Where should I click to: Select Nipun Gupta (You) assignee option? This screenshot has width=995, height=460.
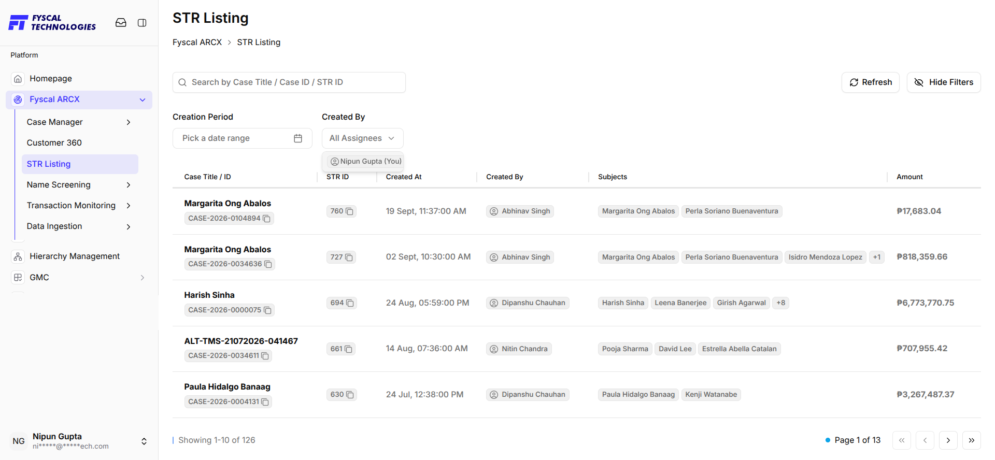[366, 162]
